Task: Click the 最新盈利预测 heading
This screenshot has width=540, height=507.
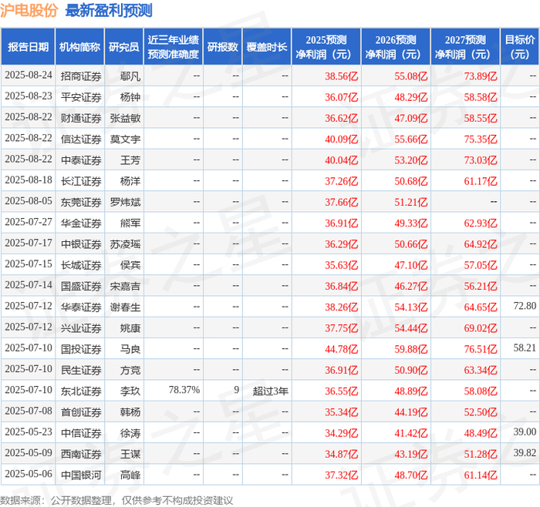Action: (x=109, y=11)
